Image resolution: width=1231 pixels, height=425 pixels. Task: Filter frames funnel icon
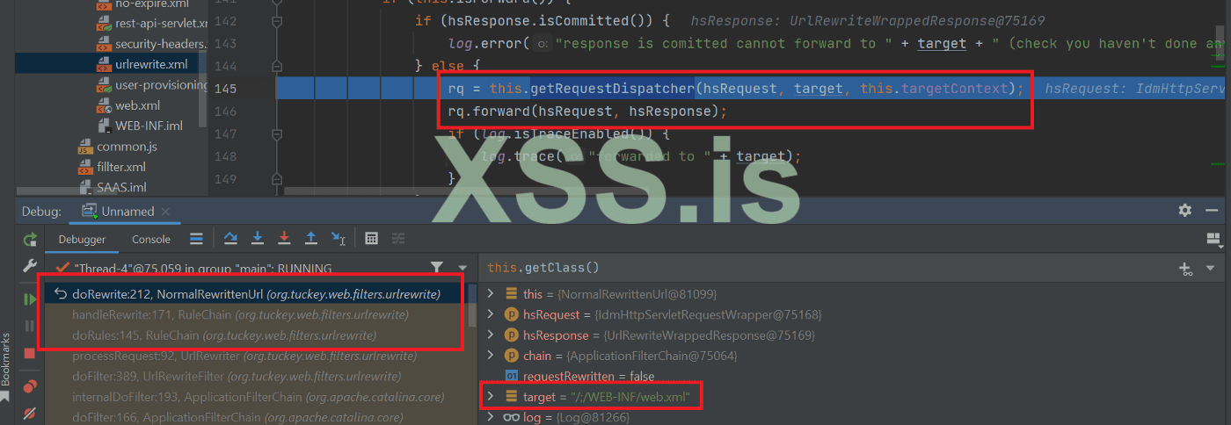(437, 268)
